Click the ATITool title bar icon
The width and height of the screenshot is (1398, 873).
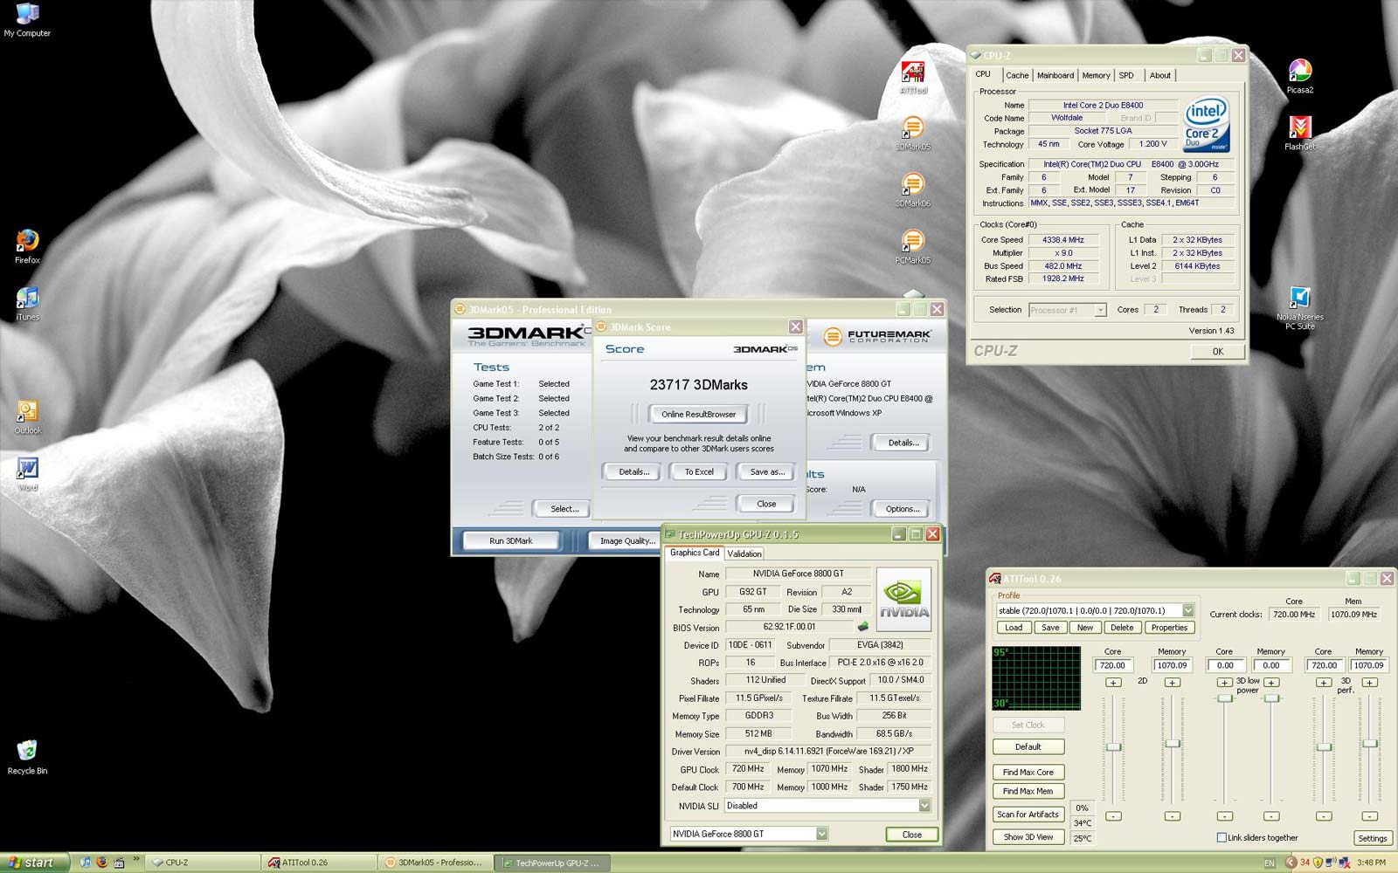pos(994,579)
